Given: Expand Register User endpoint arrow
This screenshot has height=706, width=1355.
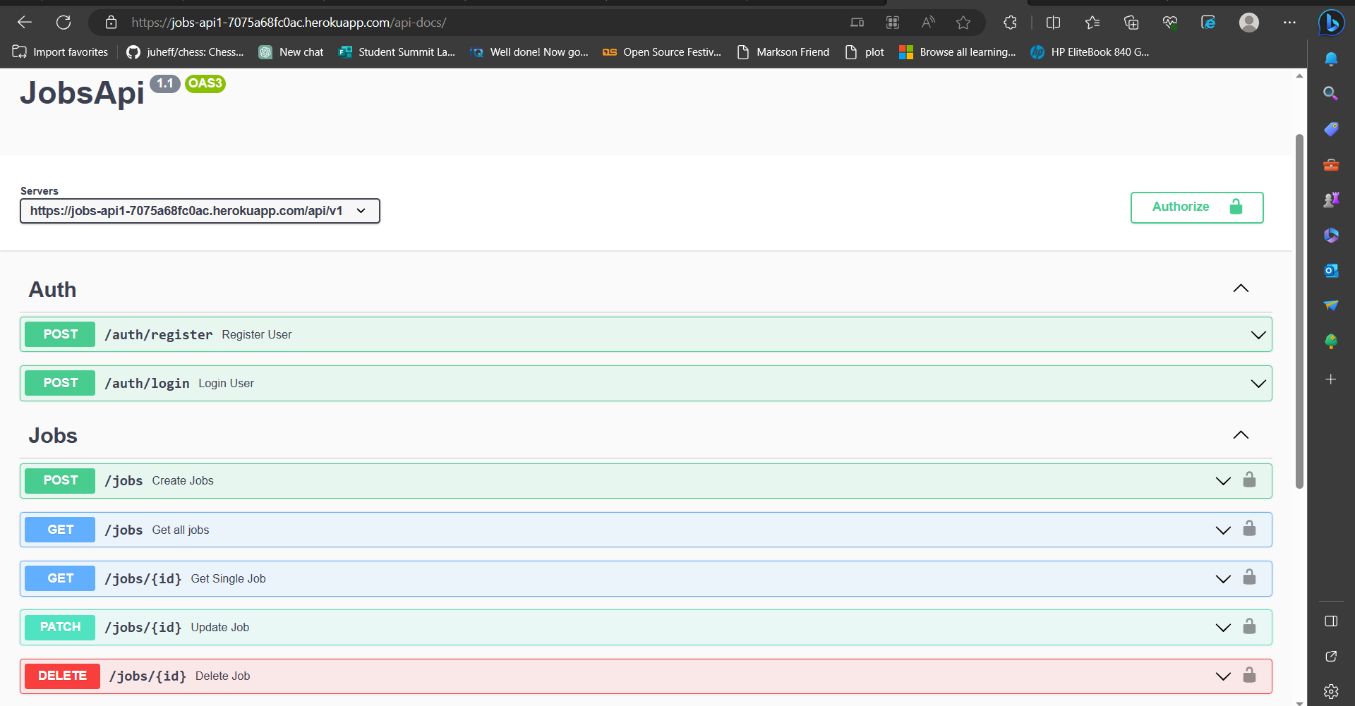Looking at the screenshot, I should 1258,335.
